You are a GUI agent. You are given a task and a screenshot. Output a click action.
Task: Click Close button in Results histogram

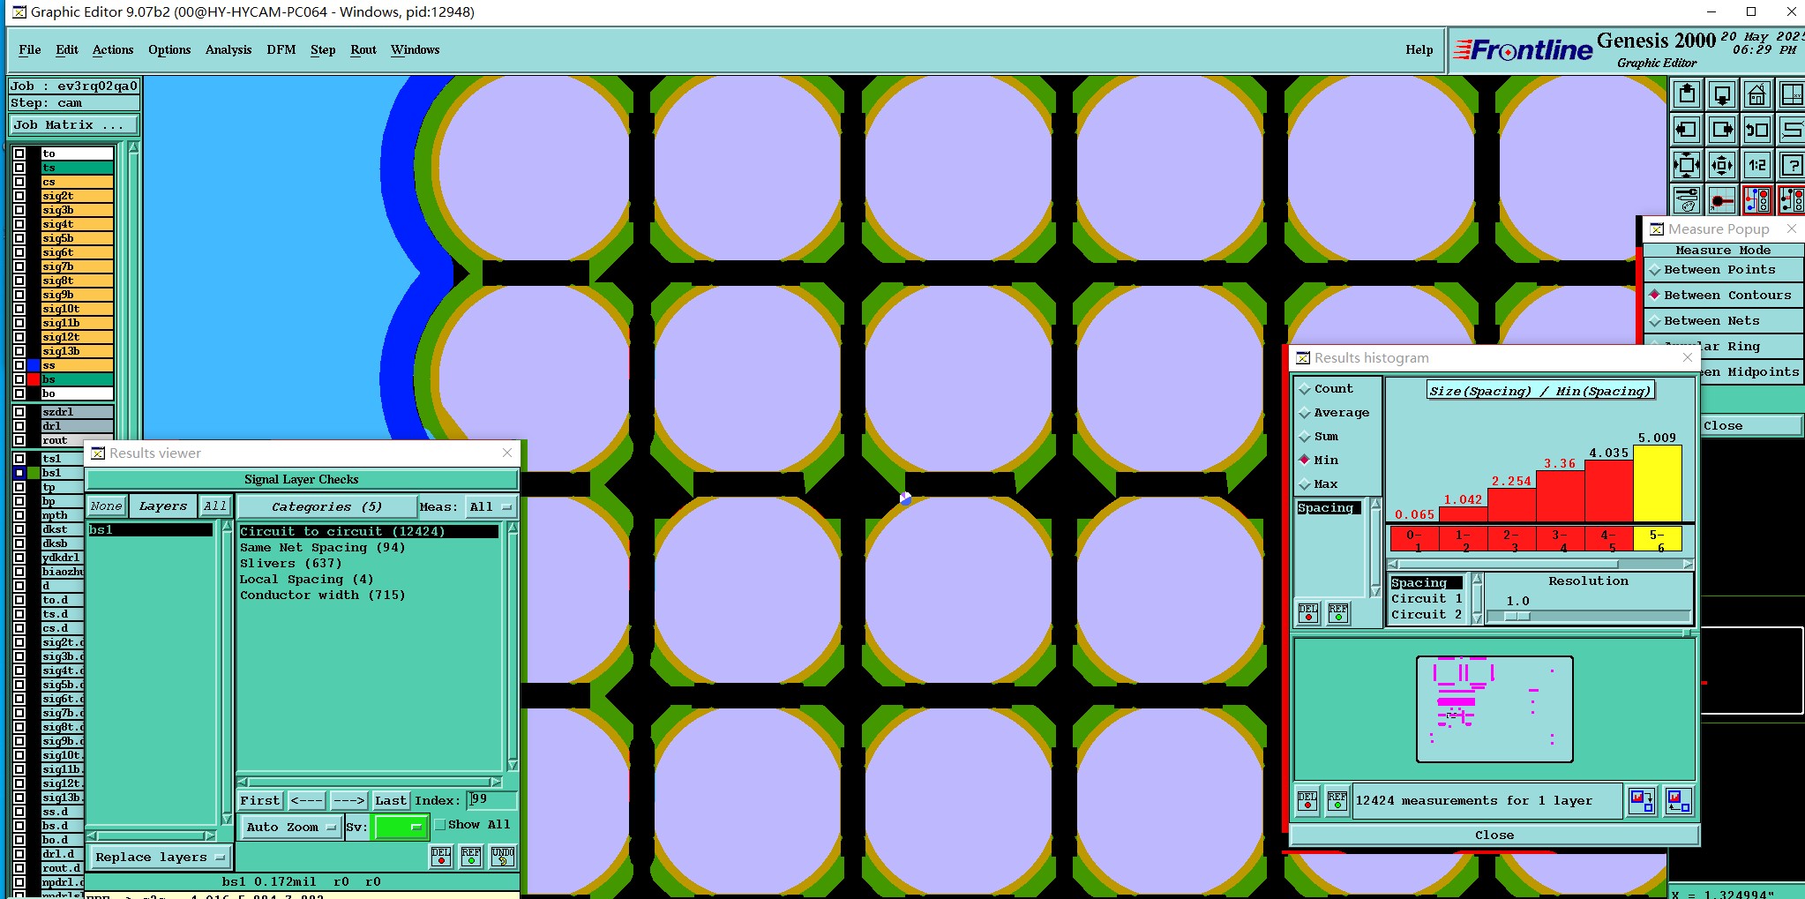(1494, 835)
